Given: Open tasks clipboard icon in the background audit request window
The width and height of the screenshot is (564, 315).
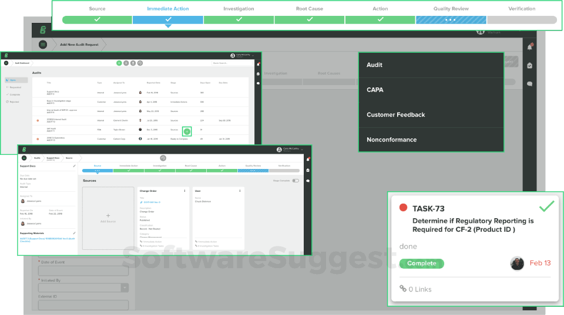Looking at the screenshot, I should click(530, 65).
